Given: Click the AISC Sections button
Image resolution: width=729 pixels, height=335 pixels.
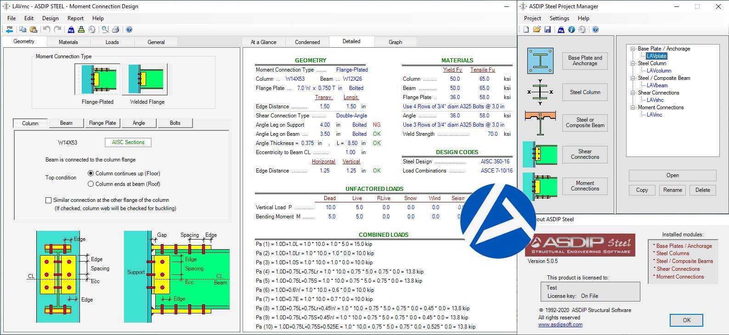Looking at the screenshot, I should pyautogui.click(x=128, y=142).
